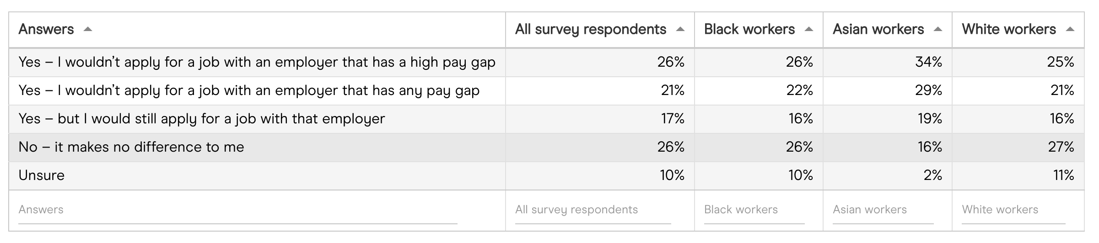Select the 'makes no difference to me' row

click(x=131, y=147)
